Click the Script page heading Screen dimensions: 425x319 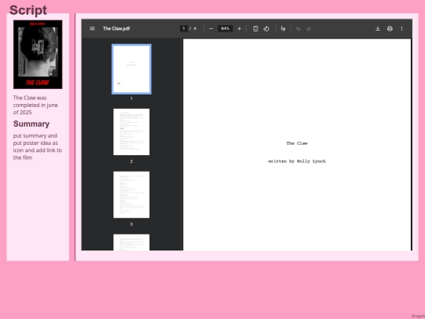28,10
